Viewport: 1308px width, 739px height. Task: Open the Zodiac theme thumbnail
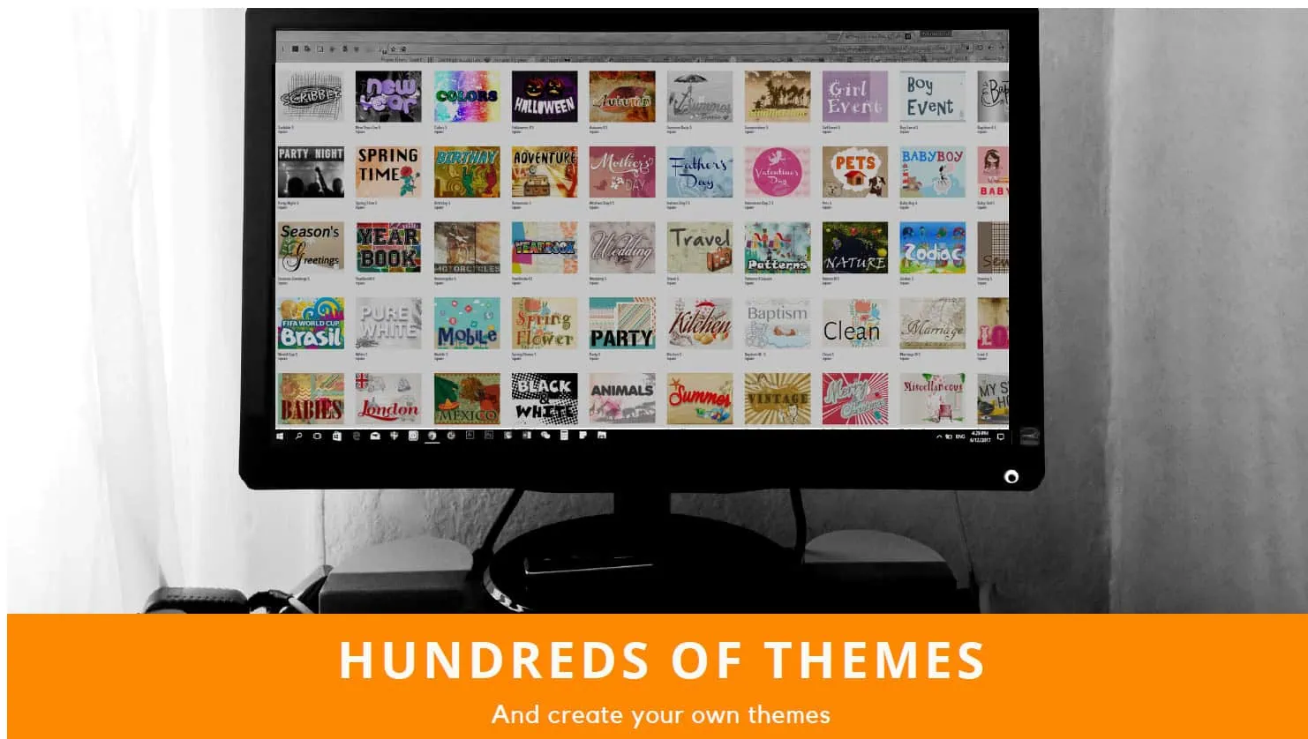point(932,248)
